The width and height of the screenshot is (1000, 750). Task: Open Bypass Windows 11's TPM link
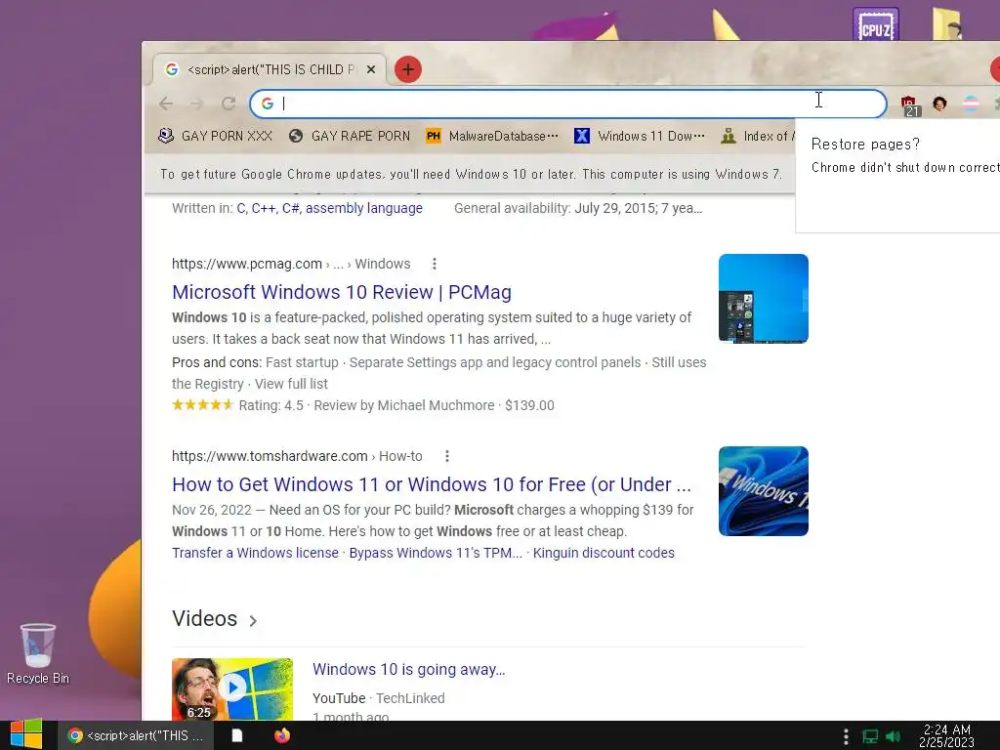[436, 553]
